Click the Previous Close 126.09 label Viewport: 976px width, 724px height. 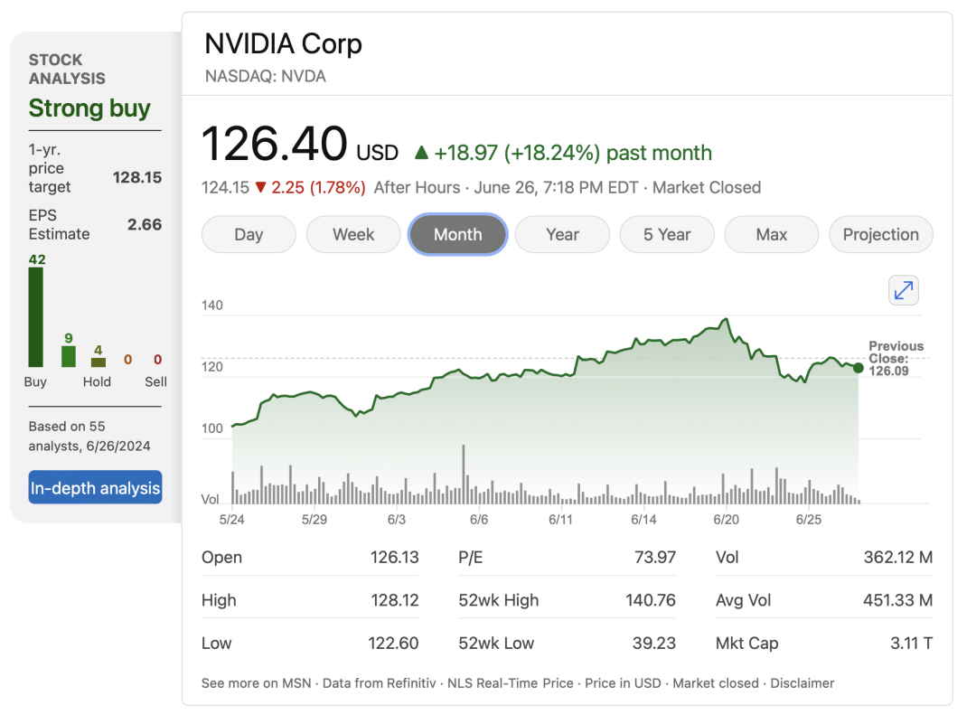click(x=896, y=358)
